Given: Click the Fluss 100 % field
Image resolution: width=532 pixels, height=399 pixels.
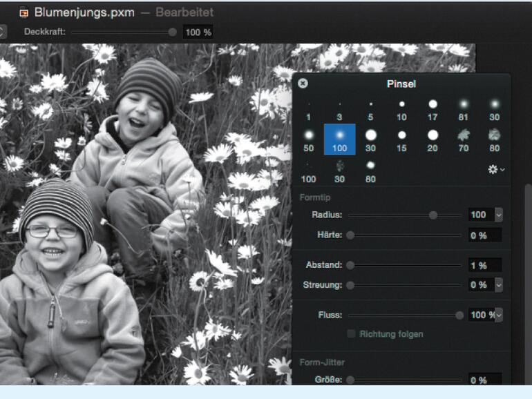Looking at the screenshot, I should pos(482,315).
